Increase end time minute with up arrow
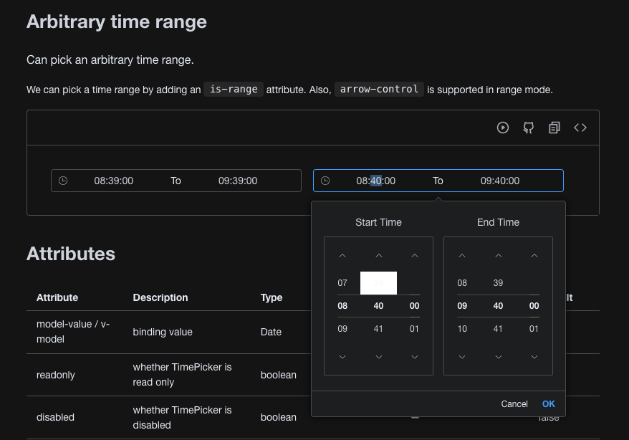This screenshot has height=440, width=629. (x=498, y=256)
